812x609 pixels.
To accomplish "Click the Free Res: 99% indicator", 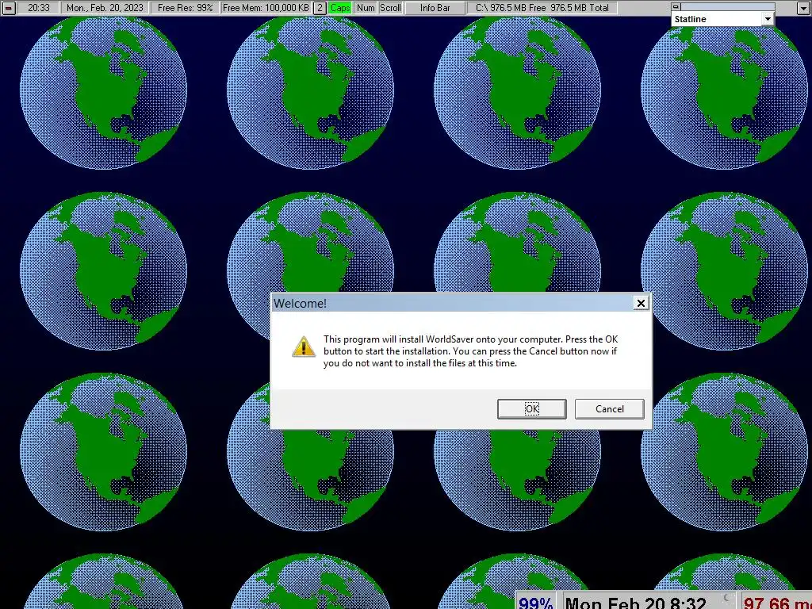I will point(186,8).
